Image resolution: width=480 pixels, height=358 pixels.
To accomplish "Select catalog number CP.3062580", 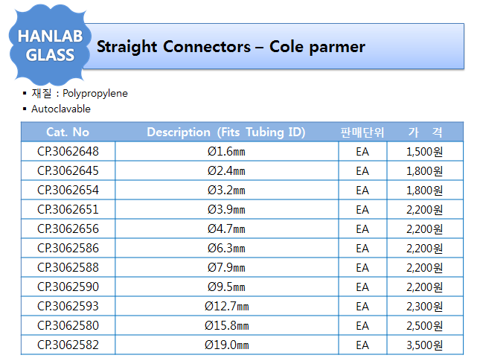I will point(68,325).
